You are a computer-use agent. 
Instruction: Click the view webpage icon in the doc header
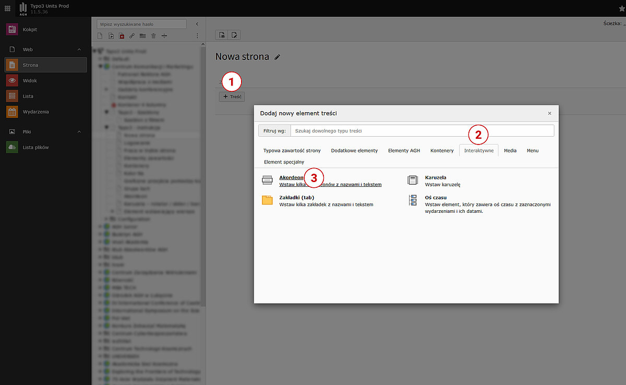pyautogui.click(x=222, y=35)
